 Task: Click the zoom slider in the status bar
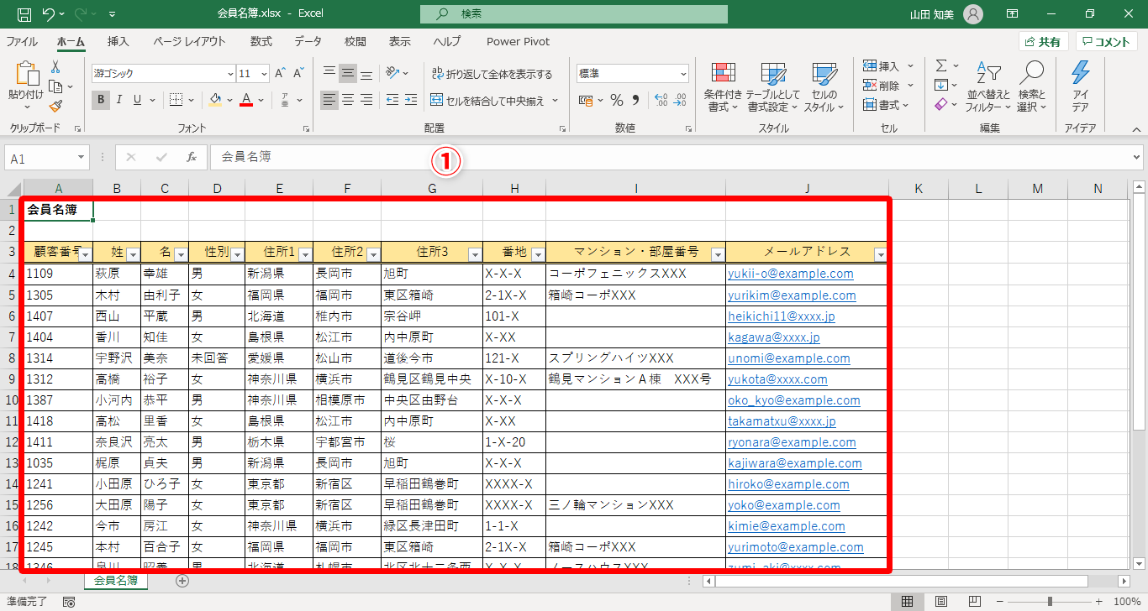click(x=1051, y=602)
